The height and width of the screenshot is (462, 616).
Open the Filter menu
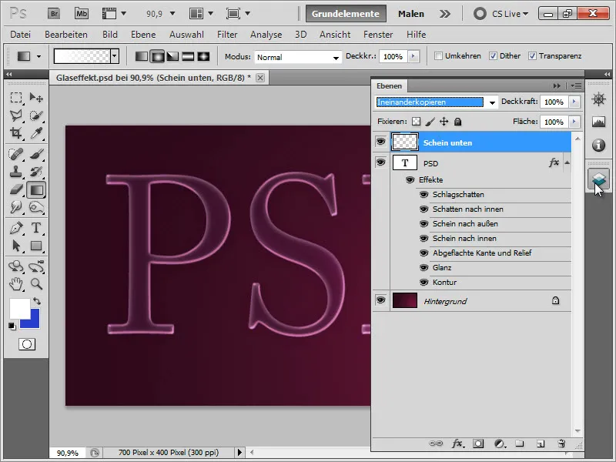227,35
